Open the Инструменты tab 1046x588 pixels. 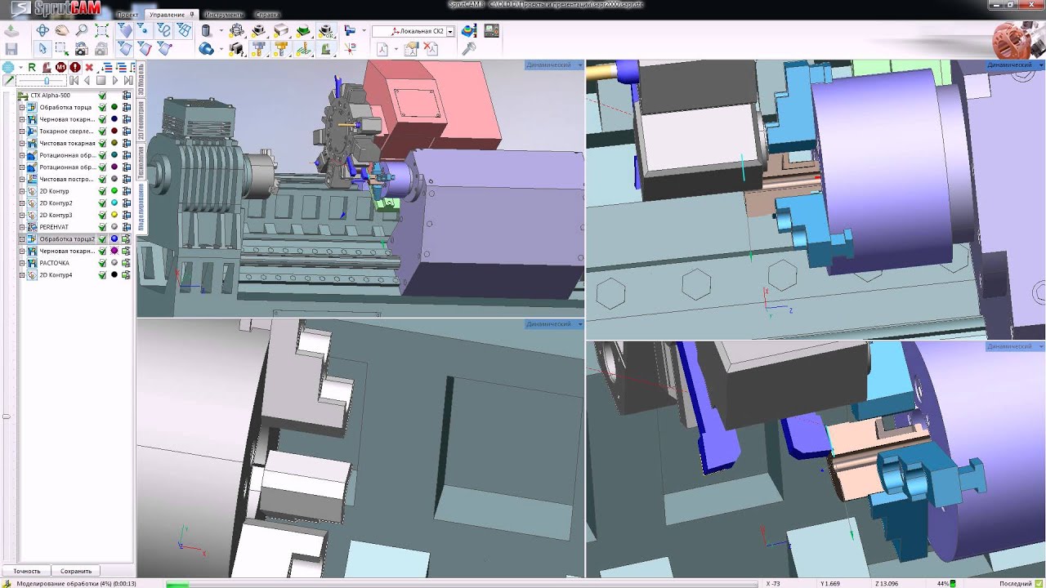click(223, 15)
